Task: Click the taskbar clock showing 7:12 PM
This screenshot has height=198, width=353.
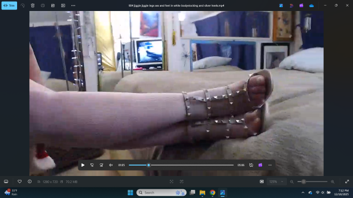Action: tap(341, 193)
